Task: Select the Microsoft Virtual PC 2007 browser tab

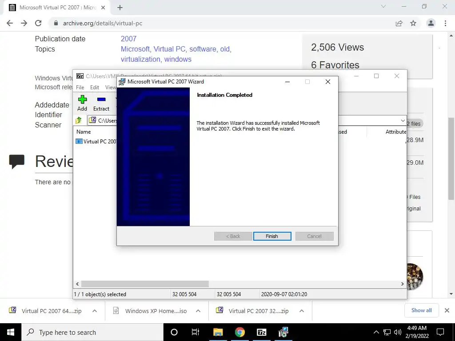Action: pyautogui.click(x=57, y=8)
